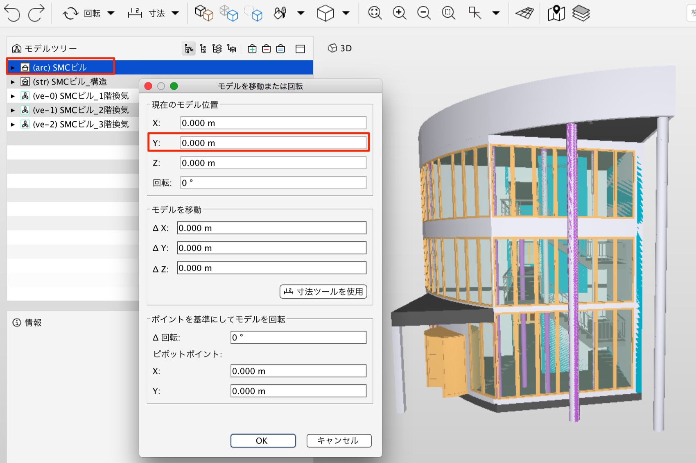Click the map location pin icon
696x463 pixels.
pyautogui.click(x=556, y=13)
